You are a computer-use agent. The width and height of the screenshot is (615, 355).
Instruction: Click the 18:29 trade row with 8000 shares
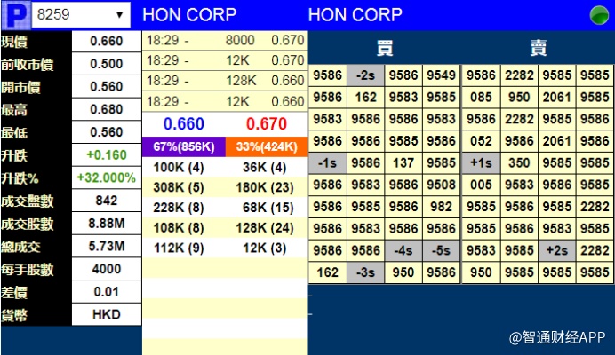[x=225, y=40]
